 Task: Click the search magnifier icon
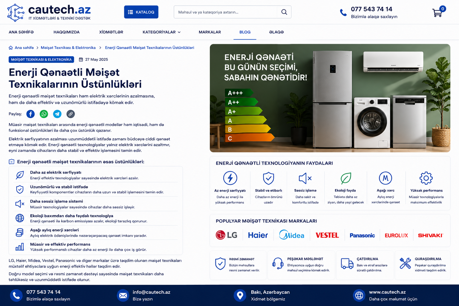pyautogui.click(x=284, y=12)
